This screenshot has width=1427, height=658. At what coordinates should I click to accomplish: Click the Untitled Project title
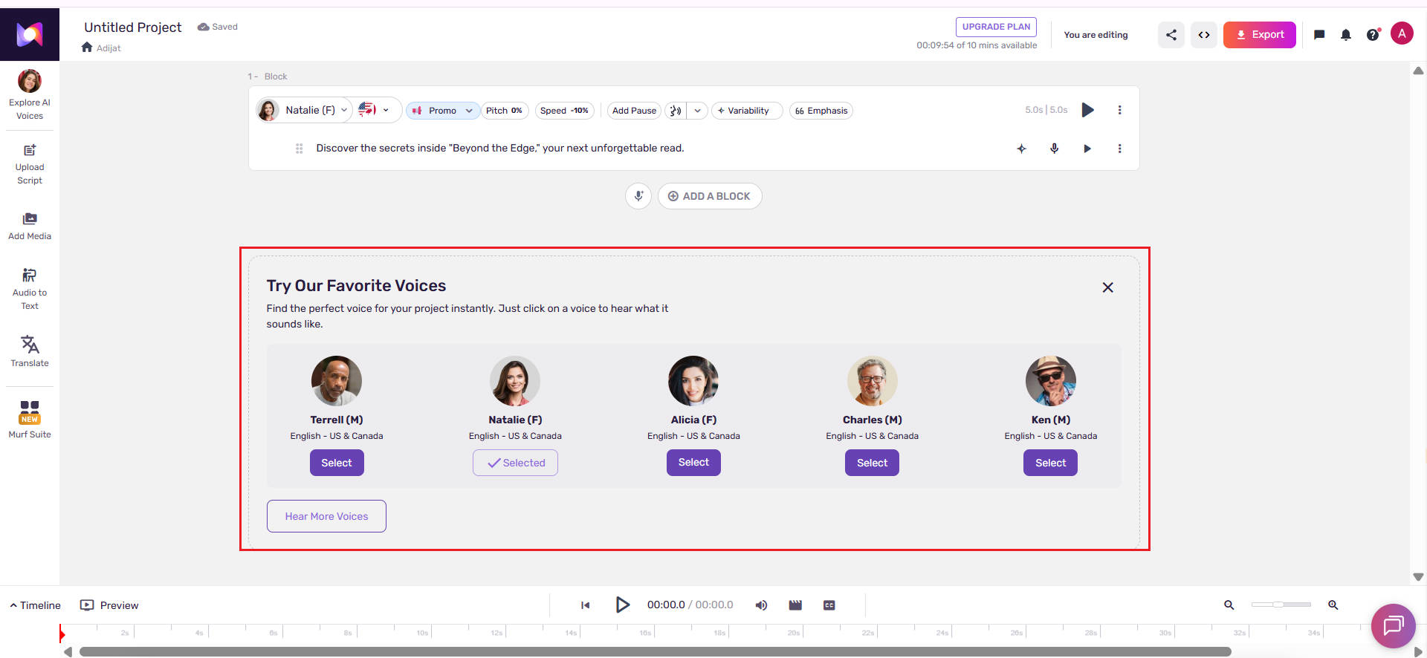[132, 27]
